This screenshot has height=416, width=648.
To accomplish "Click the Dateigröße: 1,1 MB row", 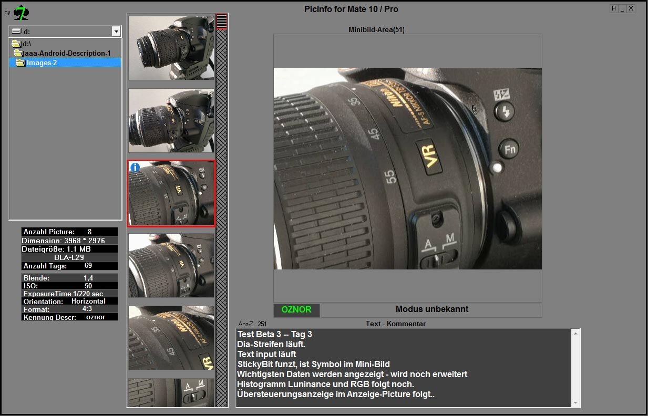I will (x=69, y=249).
